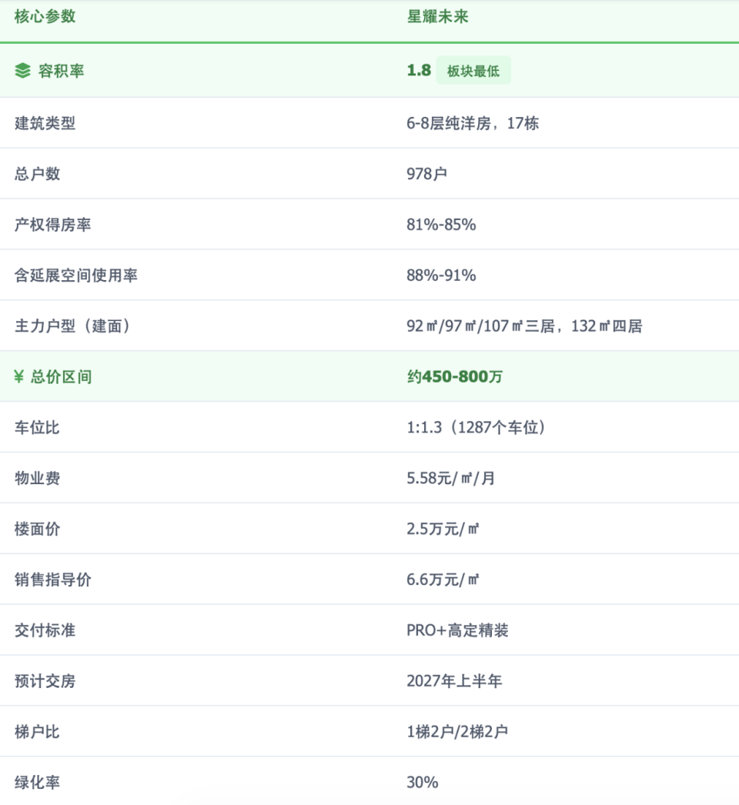Click the layers icon beside 容积率
Screen dimensions: 739x805
click(22, 72)
